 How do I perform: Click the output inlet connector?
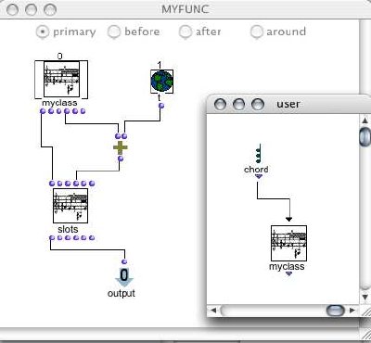coord(124,261)
